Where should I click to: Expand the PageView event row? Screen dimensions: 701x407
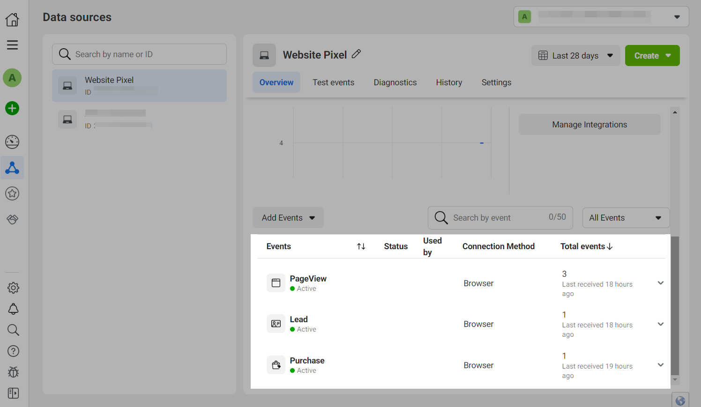pos(660,283)
